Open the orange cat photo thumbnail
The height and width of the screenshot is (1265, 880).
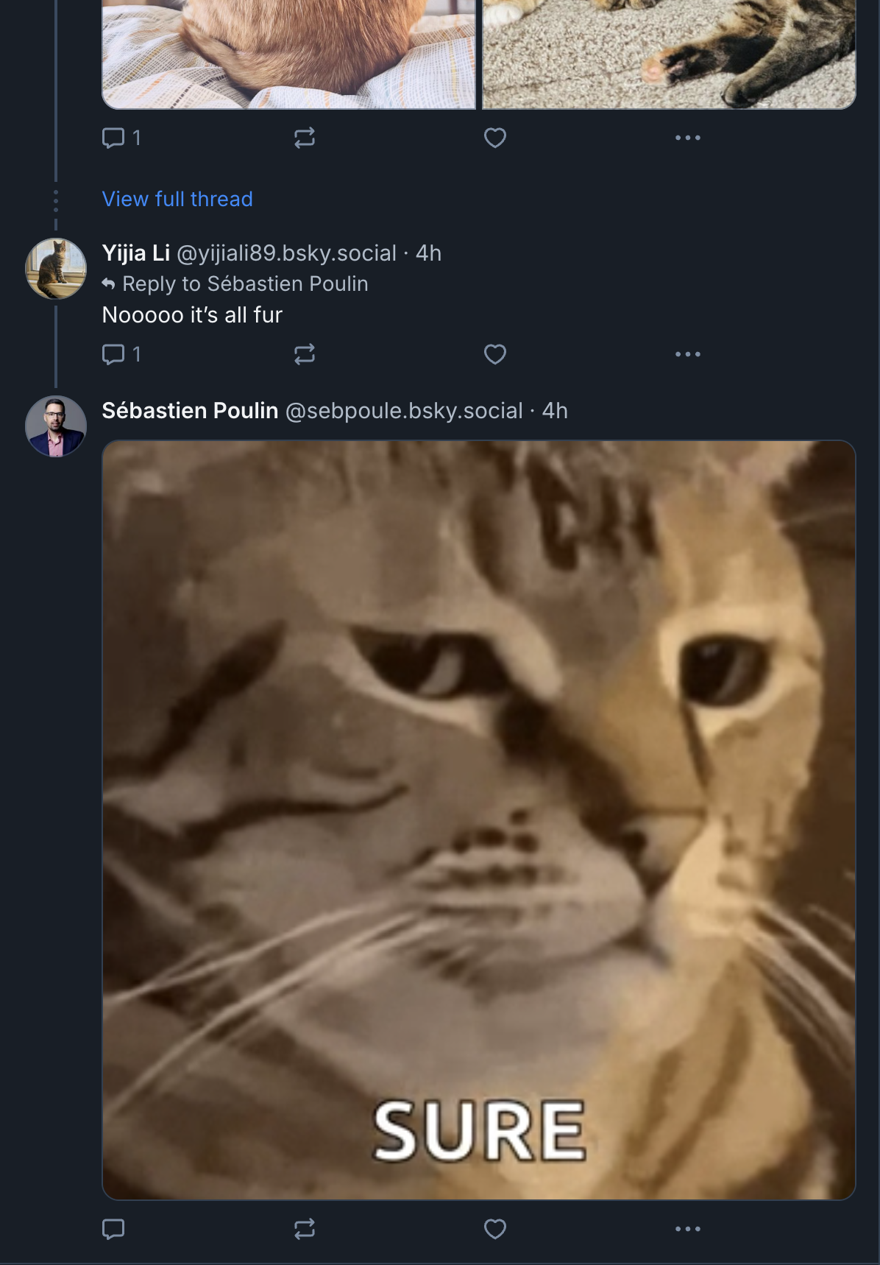(289, 54)
